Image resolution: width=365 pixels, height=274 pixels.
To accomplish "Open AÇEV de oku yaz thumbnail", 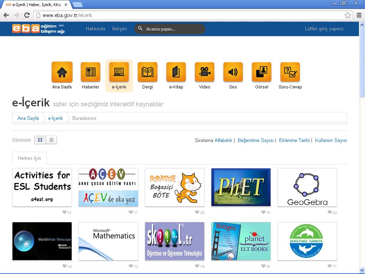I will pyautogui.click(x=108, y=187).
